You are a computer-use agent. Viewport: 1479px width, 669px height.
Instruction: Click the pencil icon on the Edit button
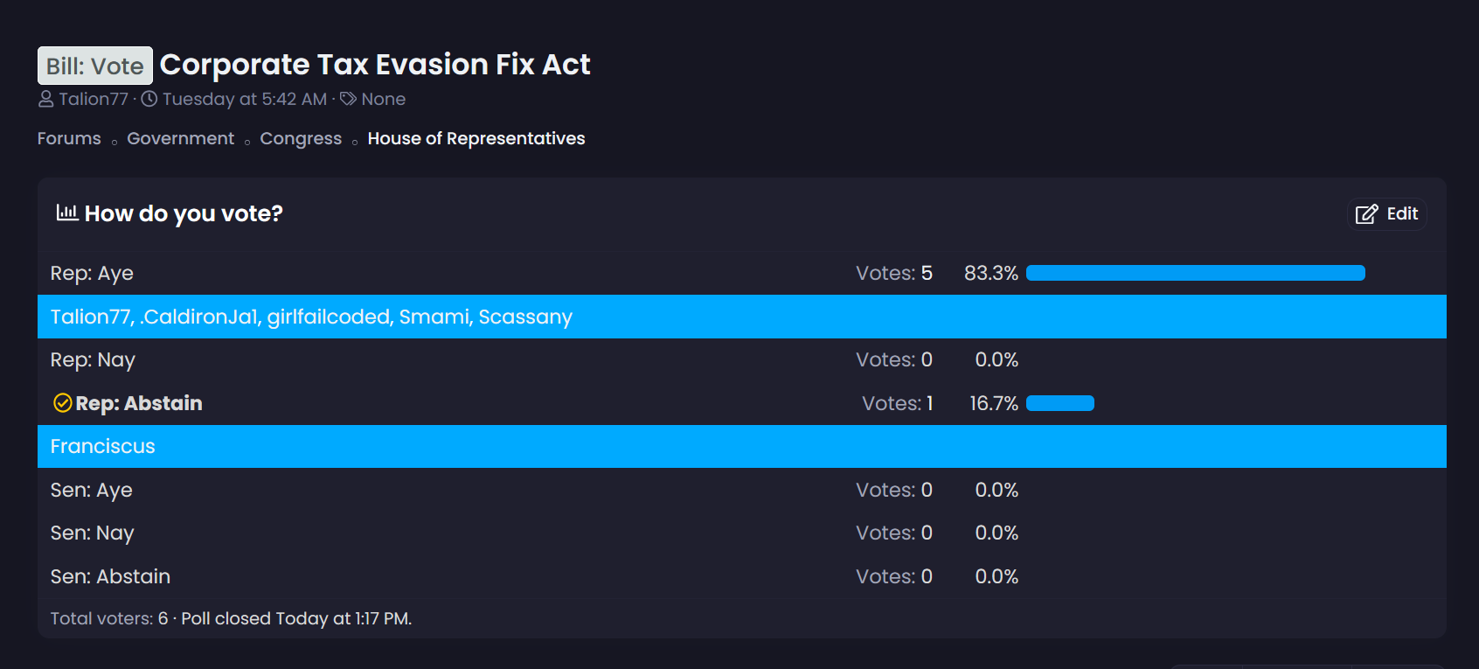click(x=1366, y=214)
